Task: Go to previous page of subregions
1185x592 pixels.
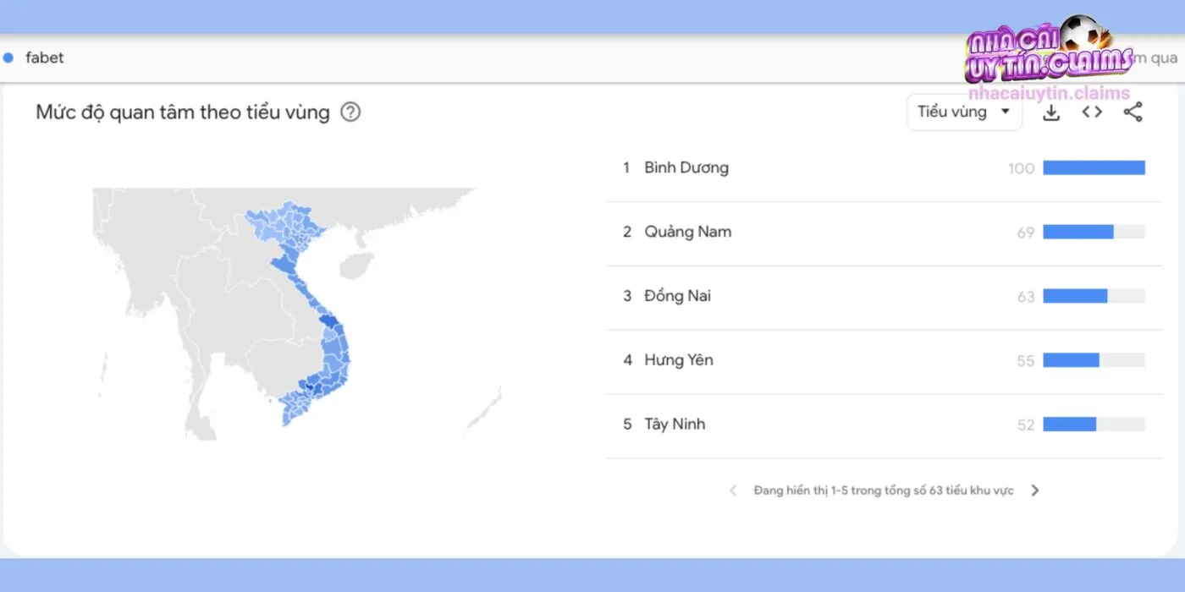Action: pos(733,491)
